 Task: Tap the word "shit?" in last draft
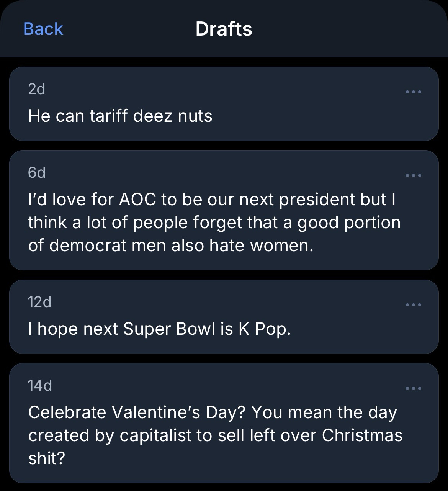point(47,458)
